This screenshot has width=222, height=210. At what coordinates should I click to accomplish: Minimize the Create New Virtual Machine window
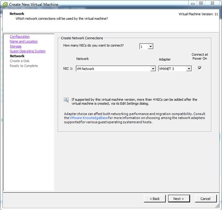[x=193, y=3]
